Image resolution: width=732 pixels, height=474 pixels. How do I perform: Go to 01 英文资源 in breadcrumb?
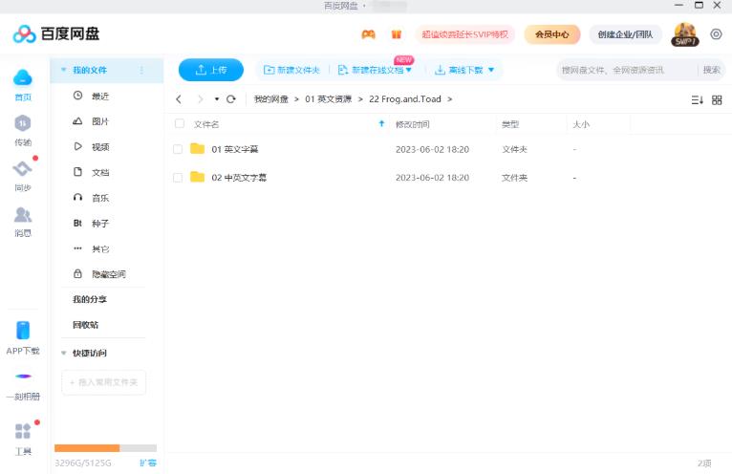328,99
